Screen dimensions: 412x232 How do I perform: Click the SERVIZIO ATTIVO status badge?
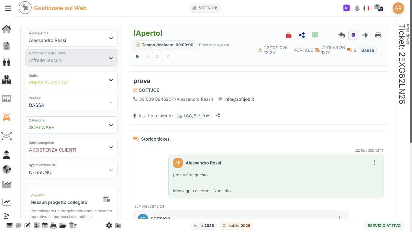384,226
